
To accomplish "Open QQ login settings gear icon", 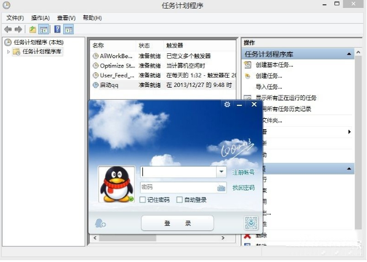I will (227, 105).
